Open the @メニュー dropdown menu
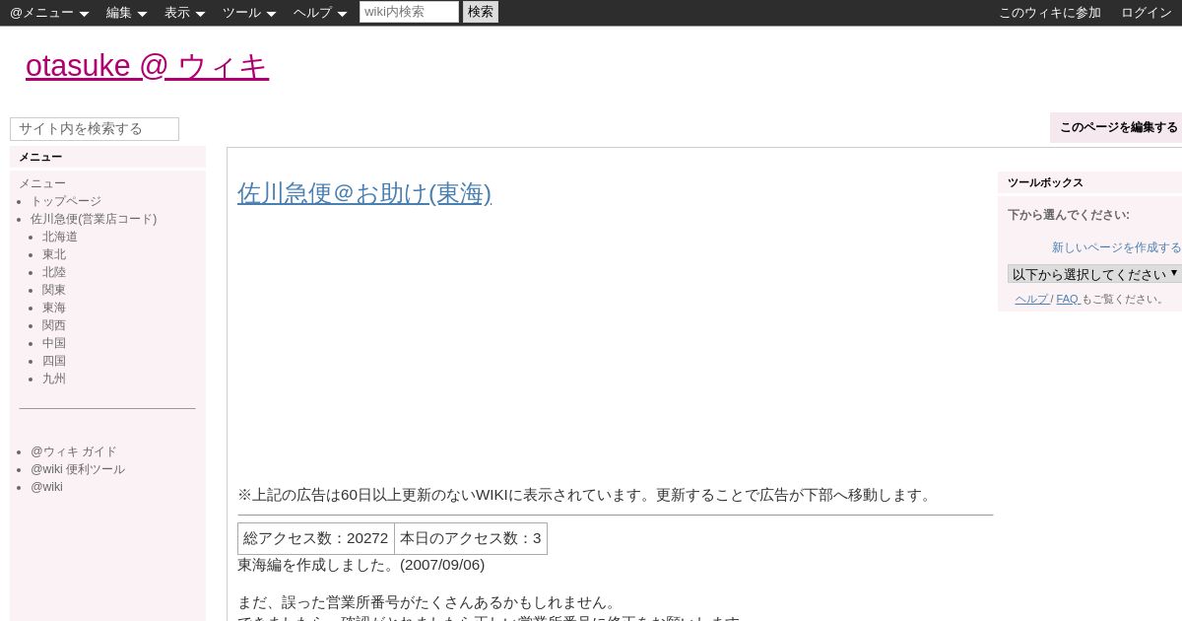 [49, 13]
